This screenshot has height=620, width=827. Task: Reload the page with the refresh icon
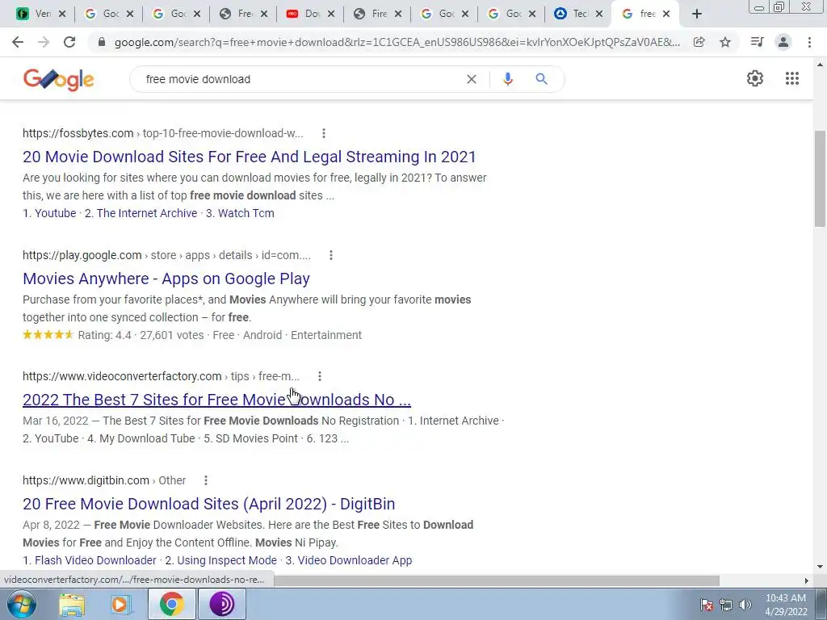69,42
